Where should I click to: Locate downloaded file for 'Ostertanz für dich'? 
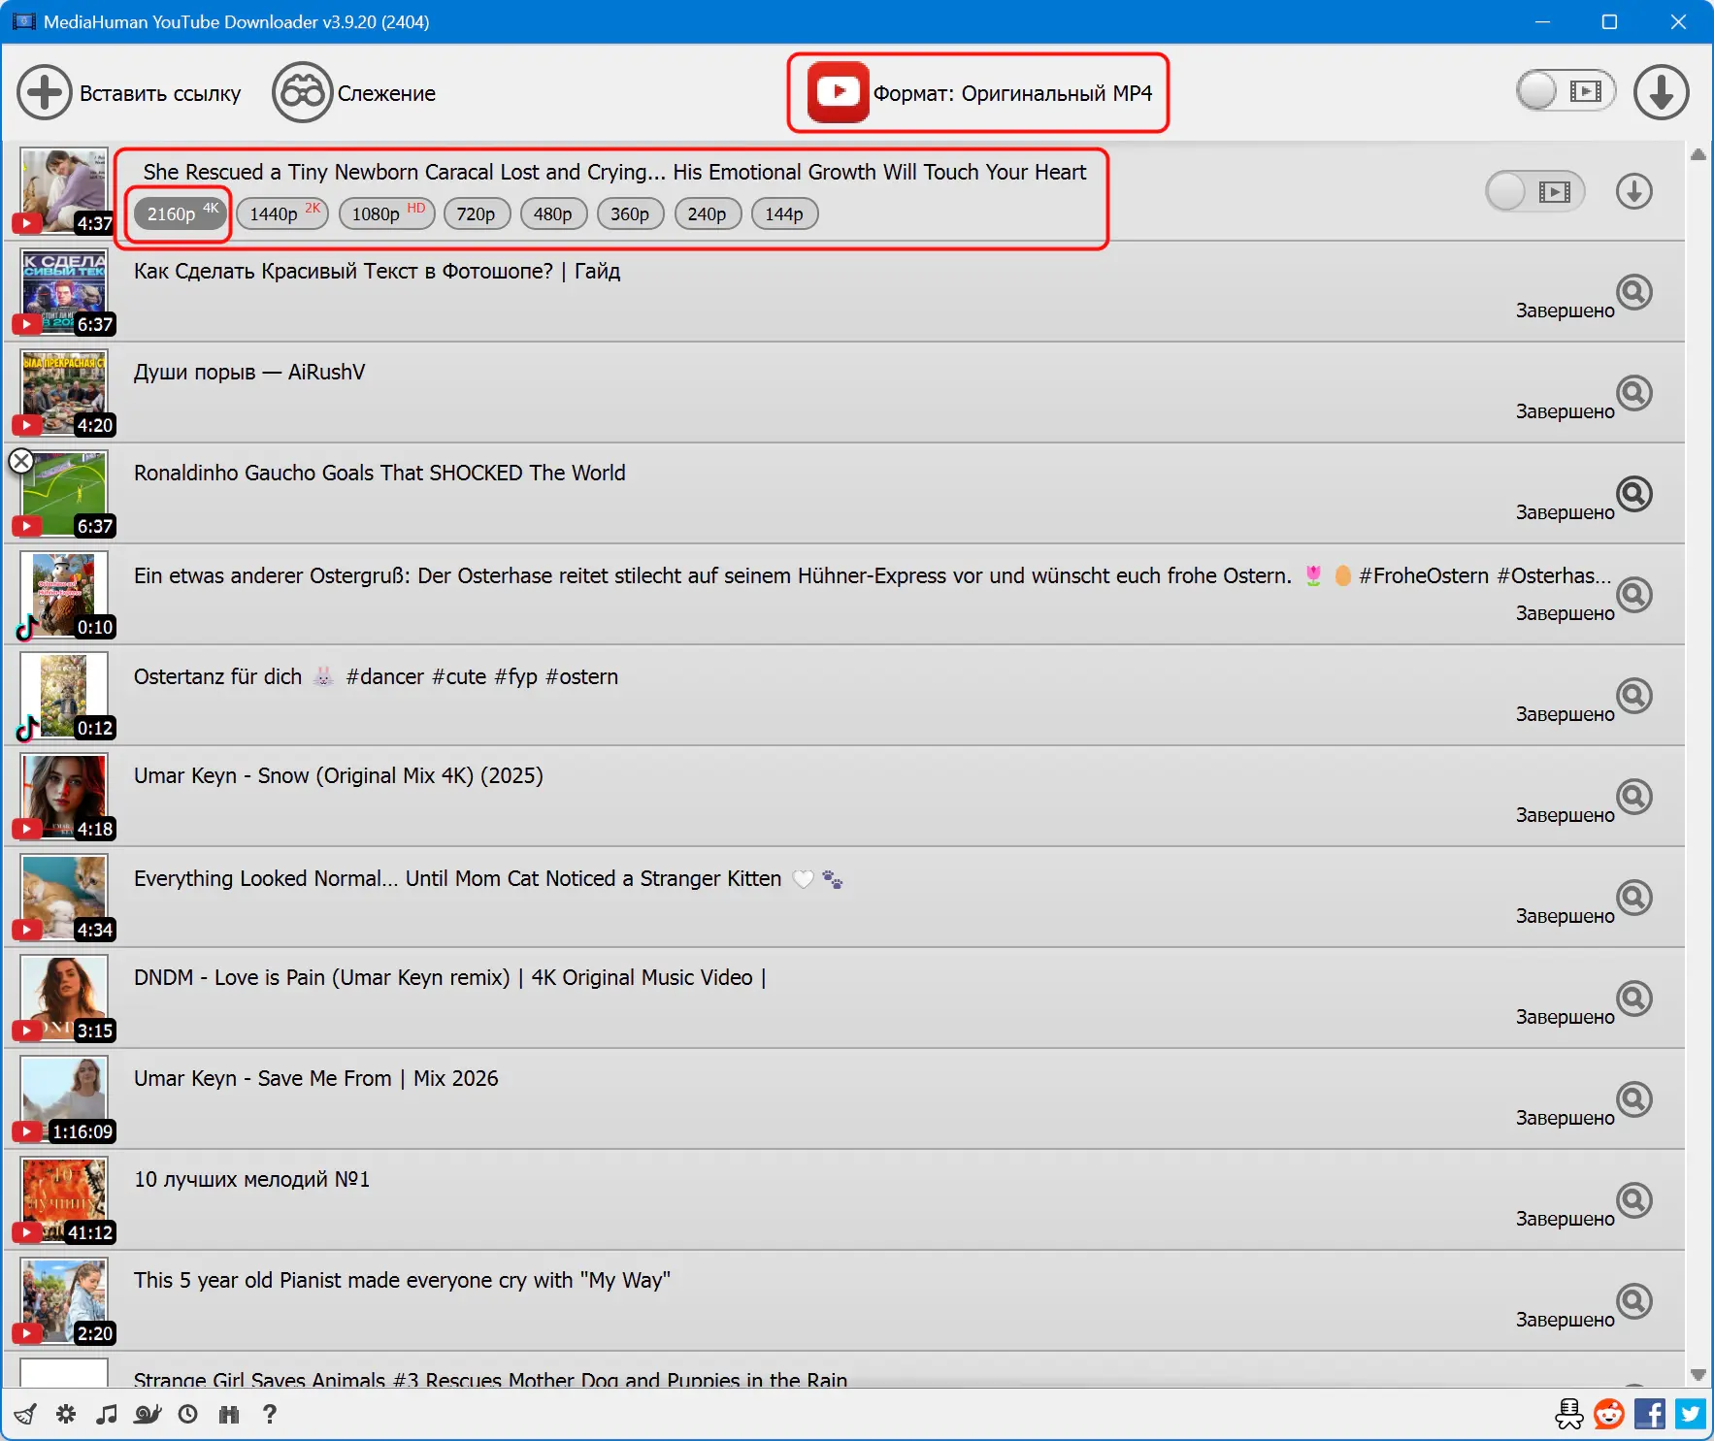(x=1634, y=696)
